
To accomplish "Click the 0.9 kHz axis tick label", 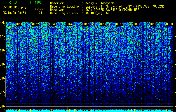I will point(3,64).
